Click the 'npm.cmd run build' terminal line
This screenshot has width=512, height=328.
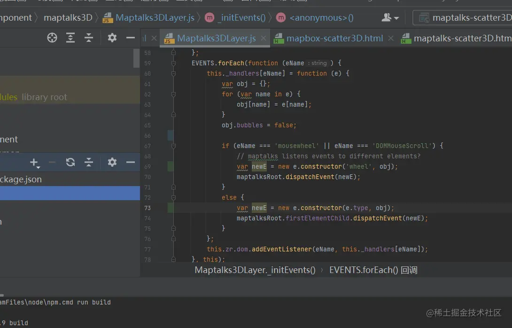[x=55, y=302]
